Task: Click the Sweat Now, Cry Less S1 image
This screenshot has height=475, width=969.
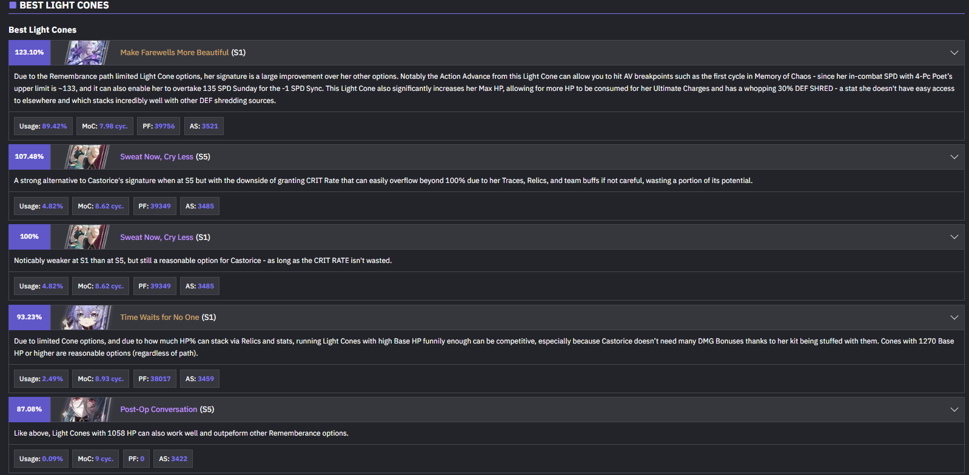Action: [87, 237]
